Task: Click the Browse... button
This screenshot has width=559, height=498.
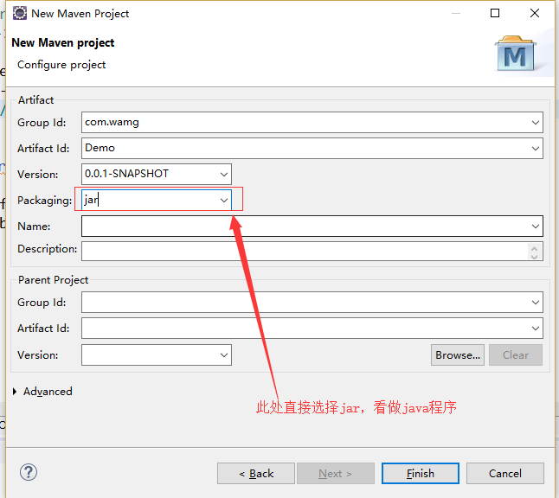Action: [458, 354]
